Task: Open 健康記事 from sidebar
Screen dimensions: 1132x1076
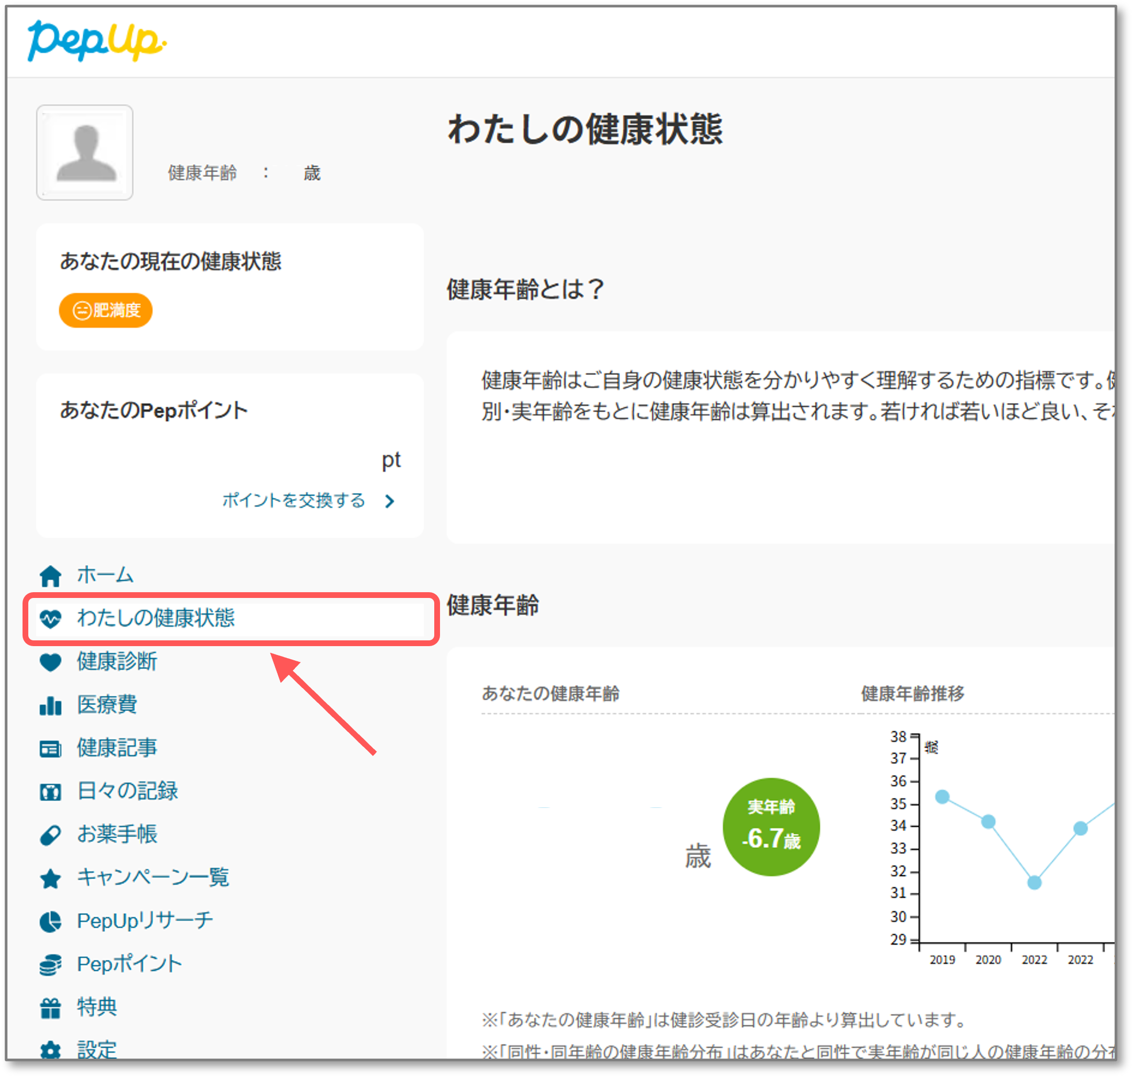Action: (116, 748)
